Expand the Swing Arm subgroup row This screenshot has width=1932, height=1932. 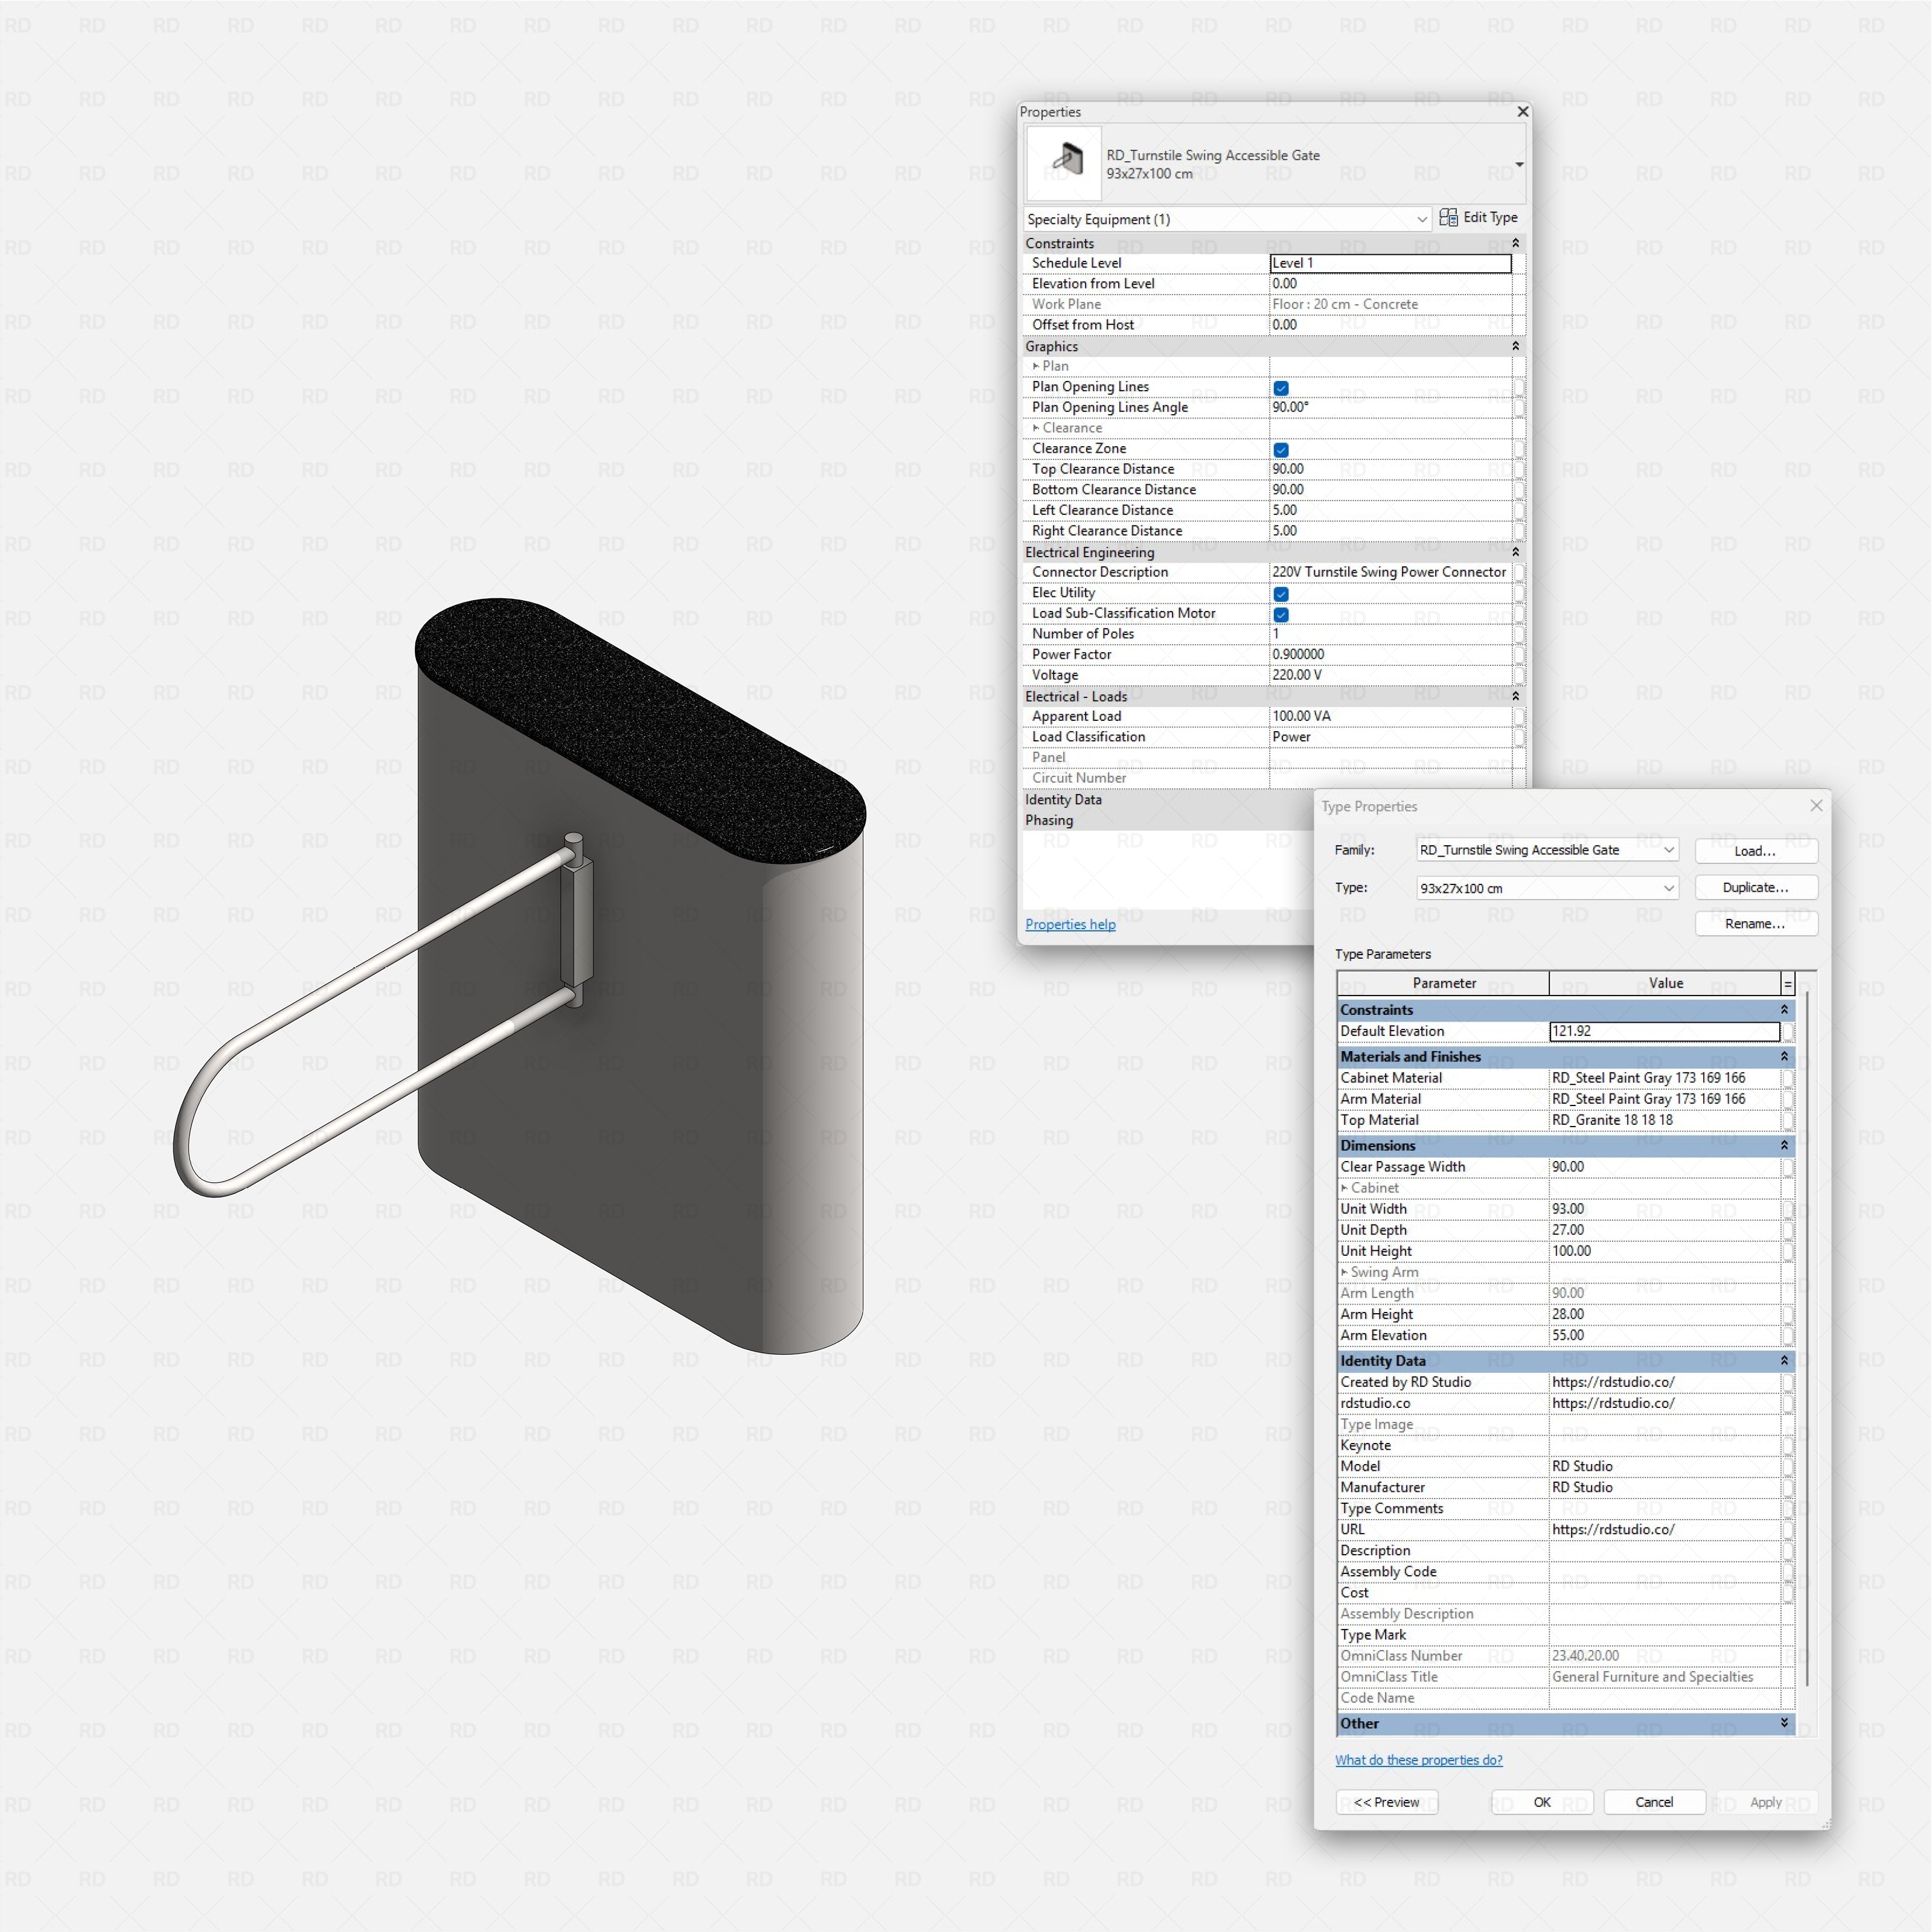click(1344, 1272)
